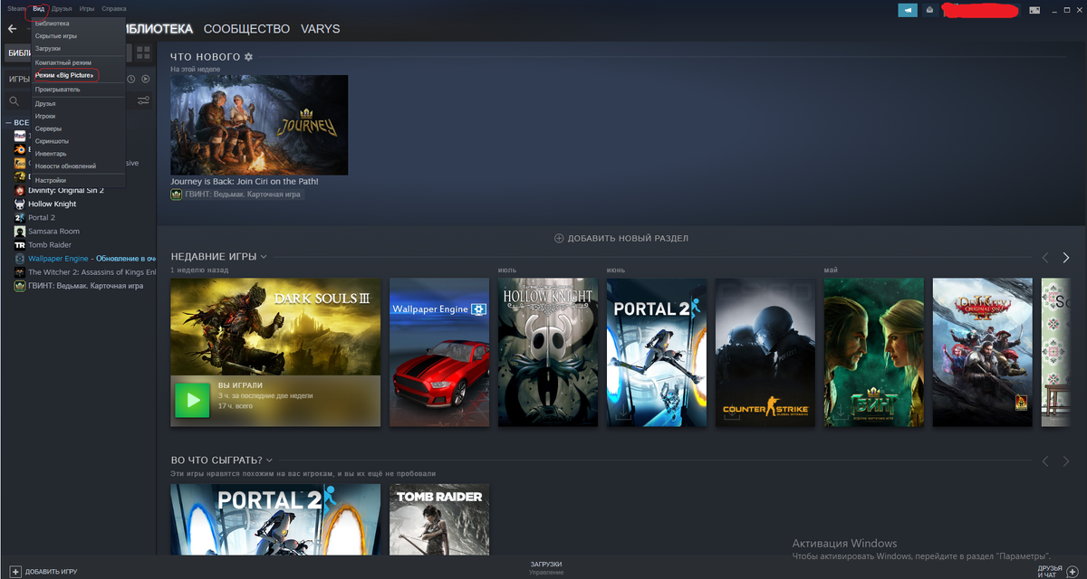Open Divinity Original Sin II recent card
This screenshot has height=579, width=1087.
(983, 352)
